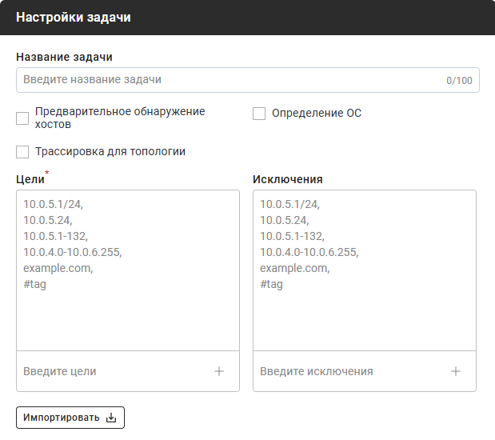The height and width of the screenshot is (440, 495).
Task: Click the Исключения list area
Action: 365,270
